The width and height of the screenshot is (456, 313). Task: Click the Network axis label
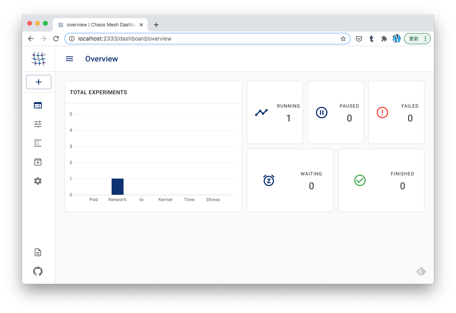[x=118, y=199]
